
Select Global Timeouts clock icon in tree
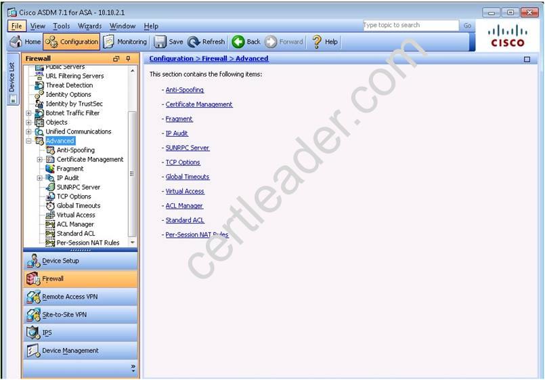point(50,206)
